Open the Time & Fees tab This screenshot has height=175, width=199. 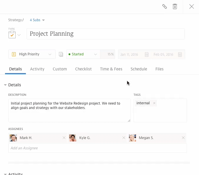[x=111, y=69]
